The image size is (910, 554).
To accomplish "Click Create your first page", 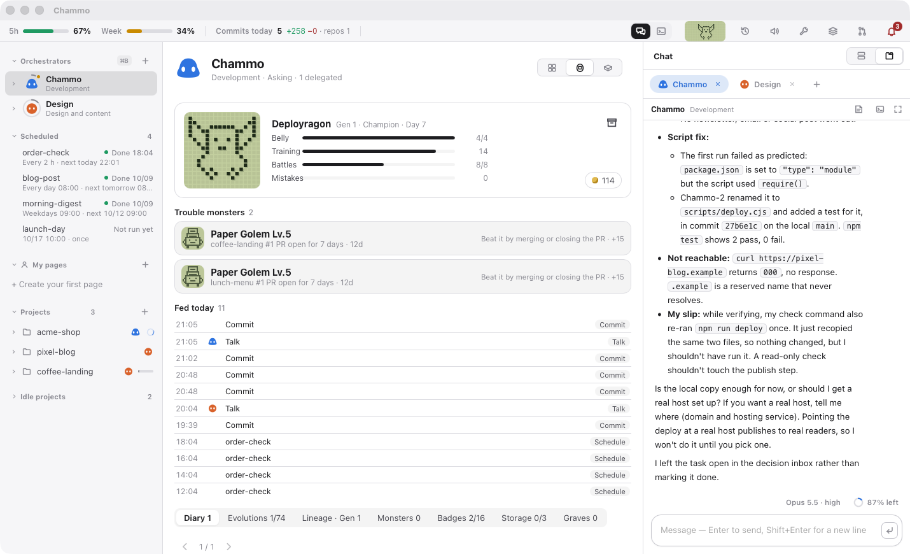I will coord(57,285).
